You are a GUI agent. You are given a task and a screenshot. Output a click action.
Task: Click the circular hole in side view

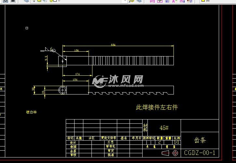[62, 90]
